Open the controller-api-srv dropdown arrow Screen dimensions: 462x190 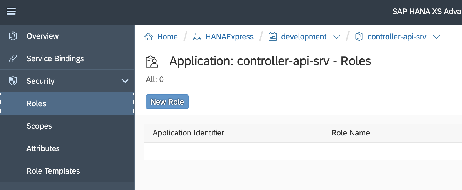[x=436, y=37]
